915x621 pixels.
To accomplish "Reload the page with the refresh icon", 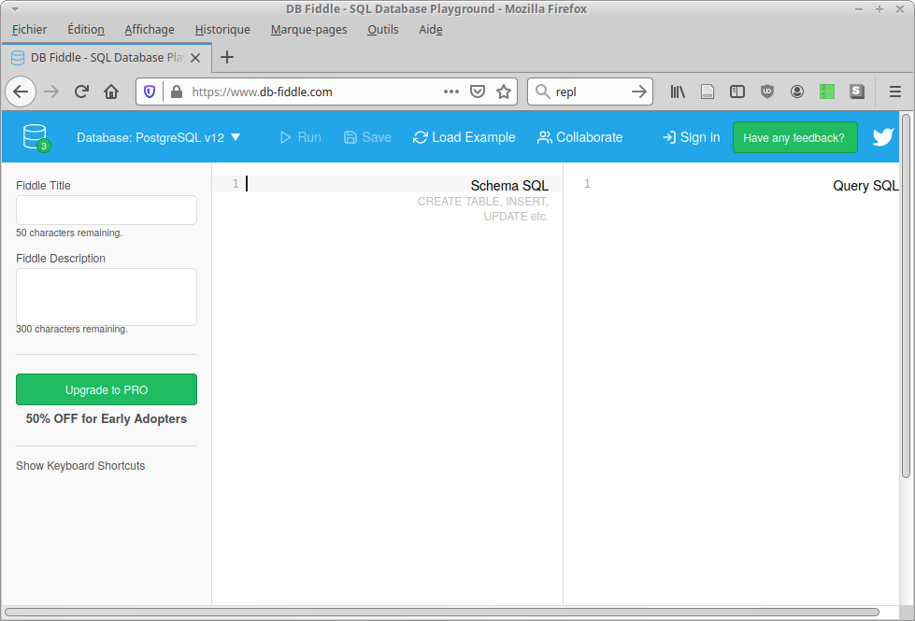I will pyautogui.click(x=81, y=92).
